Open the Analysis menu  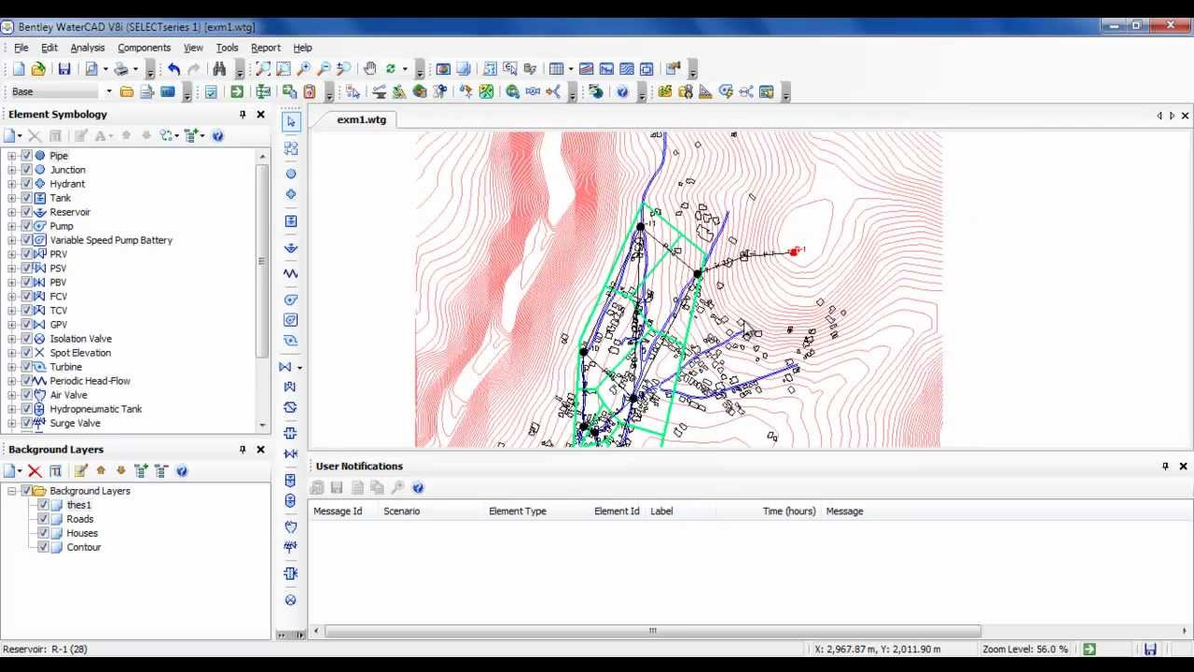[88, 48]
